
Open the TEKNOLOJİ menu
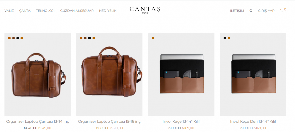pyautogui.click(x=45, y=11)
